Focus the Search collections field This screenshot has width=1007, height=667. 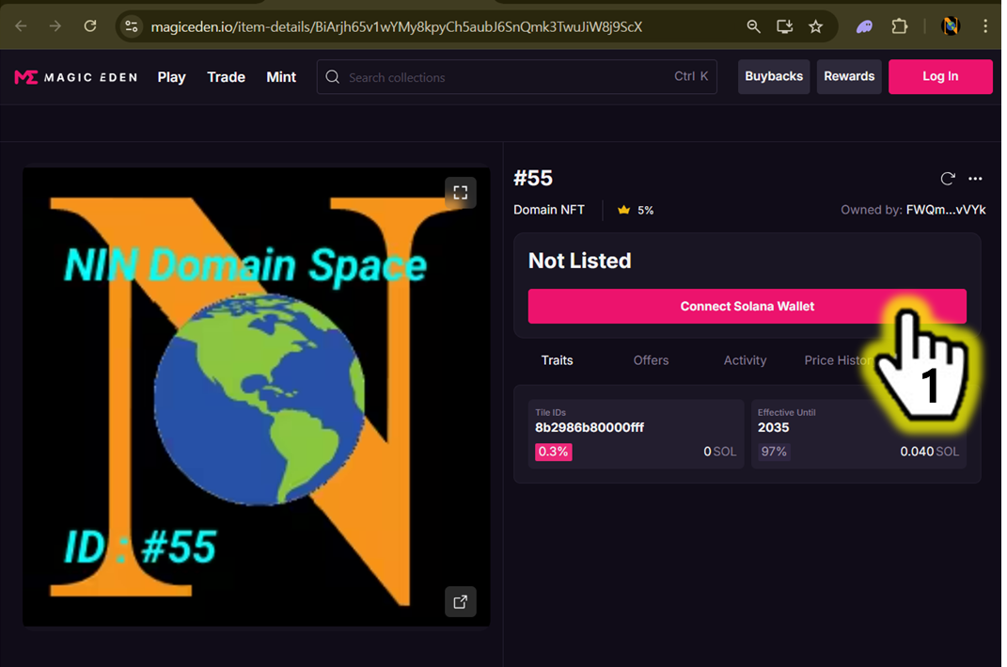pos(508,77)
